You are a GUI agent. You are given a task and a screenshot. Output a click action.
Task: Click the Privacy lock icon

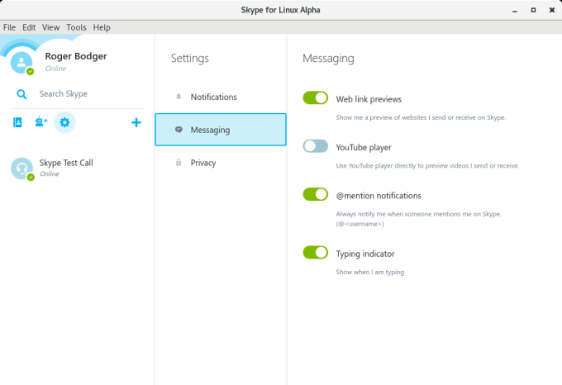pos(179,163)
